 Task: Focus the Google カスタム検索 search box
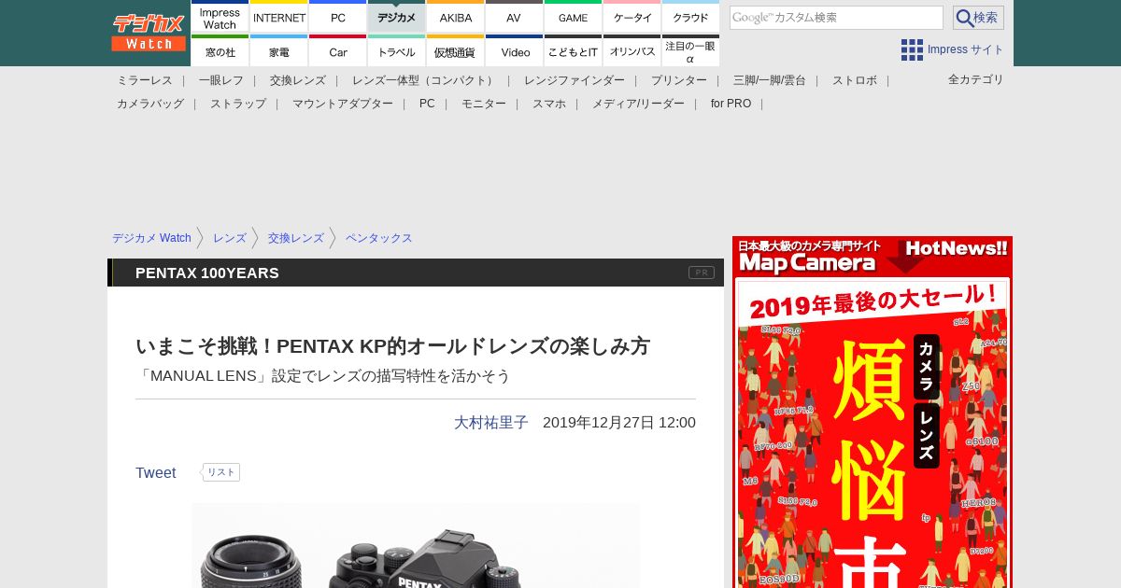(836, 18)
